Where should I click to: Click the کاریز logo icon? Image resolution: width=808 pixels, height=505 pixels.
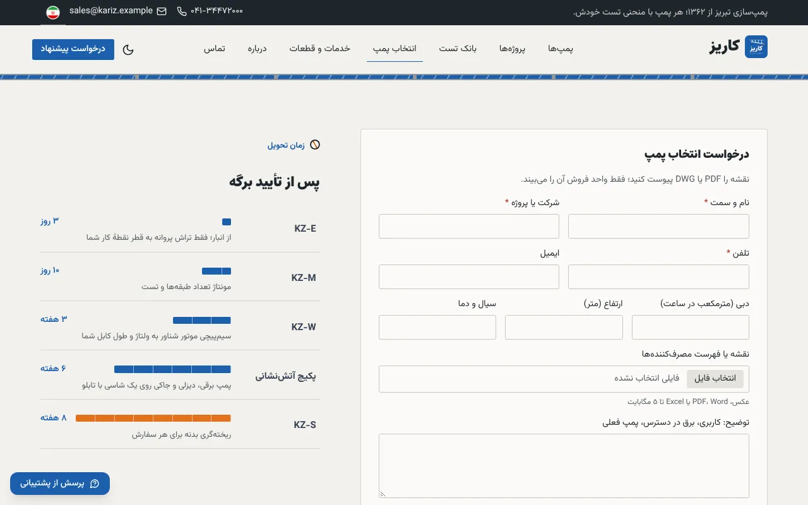click(x=756, y=47)
